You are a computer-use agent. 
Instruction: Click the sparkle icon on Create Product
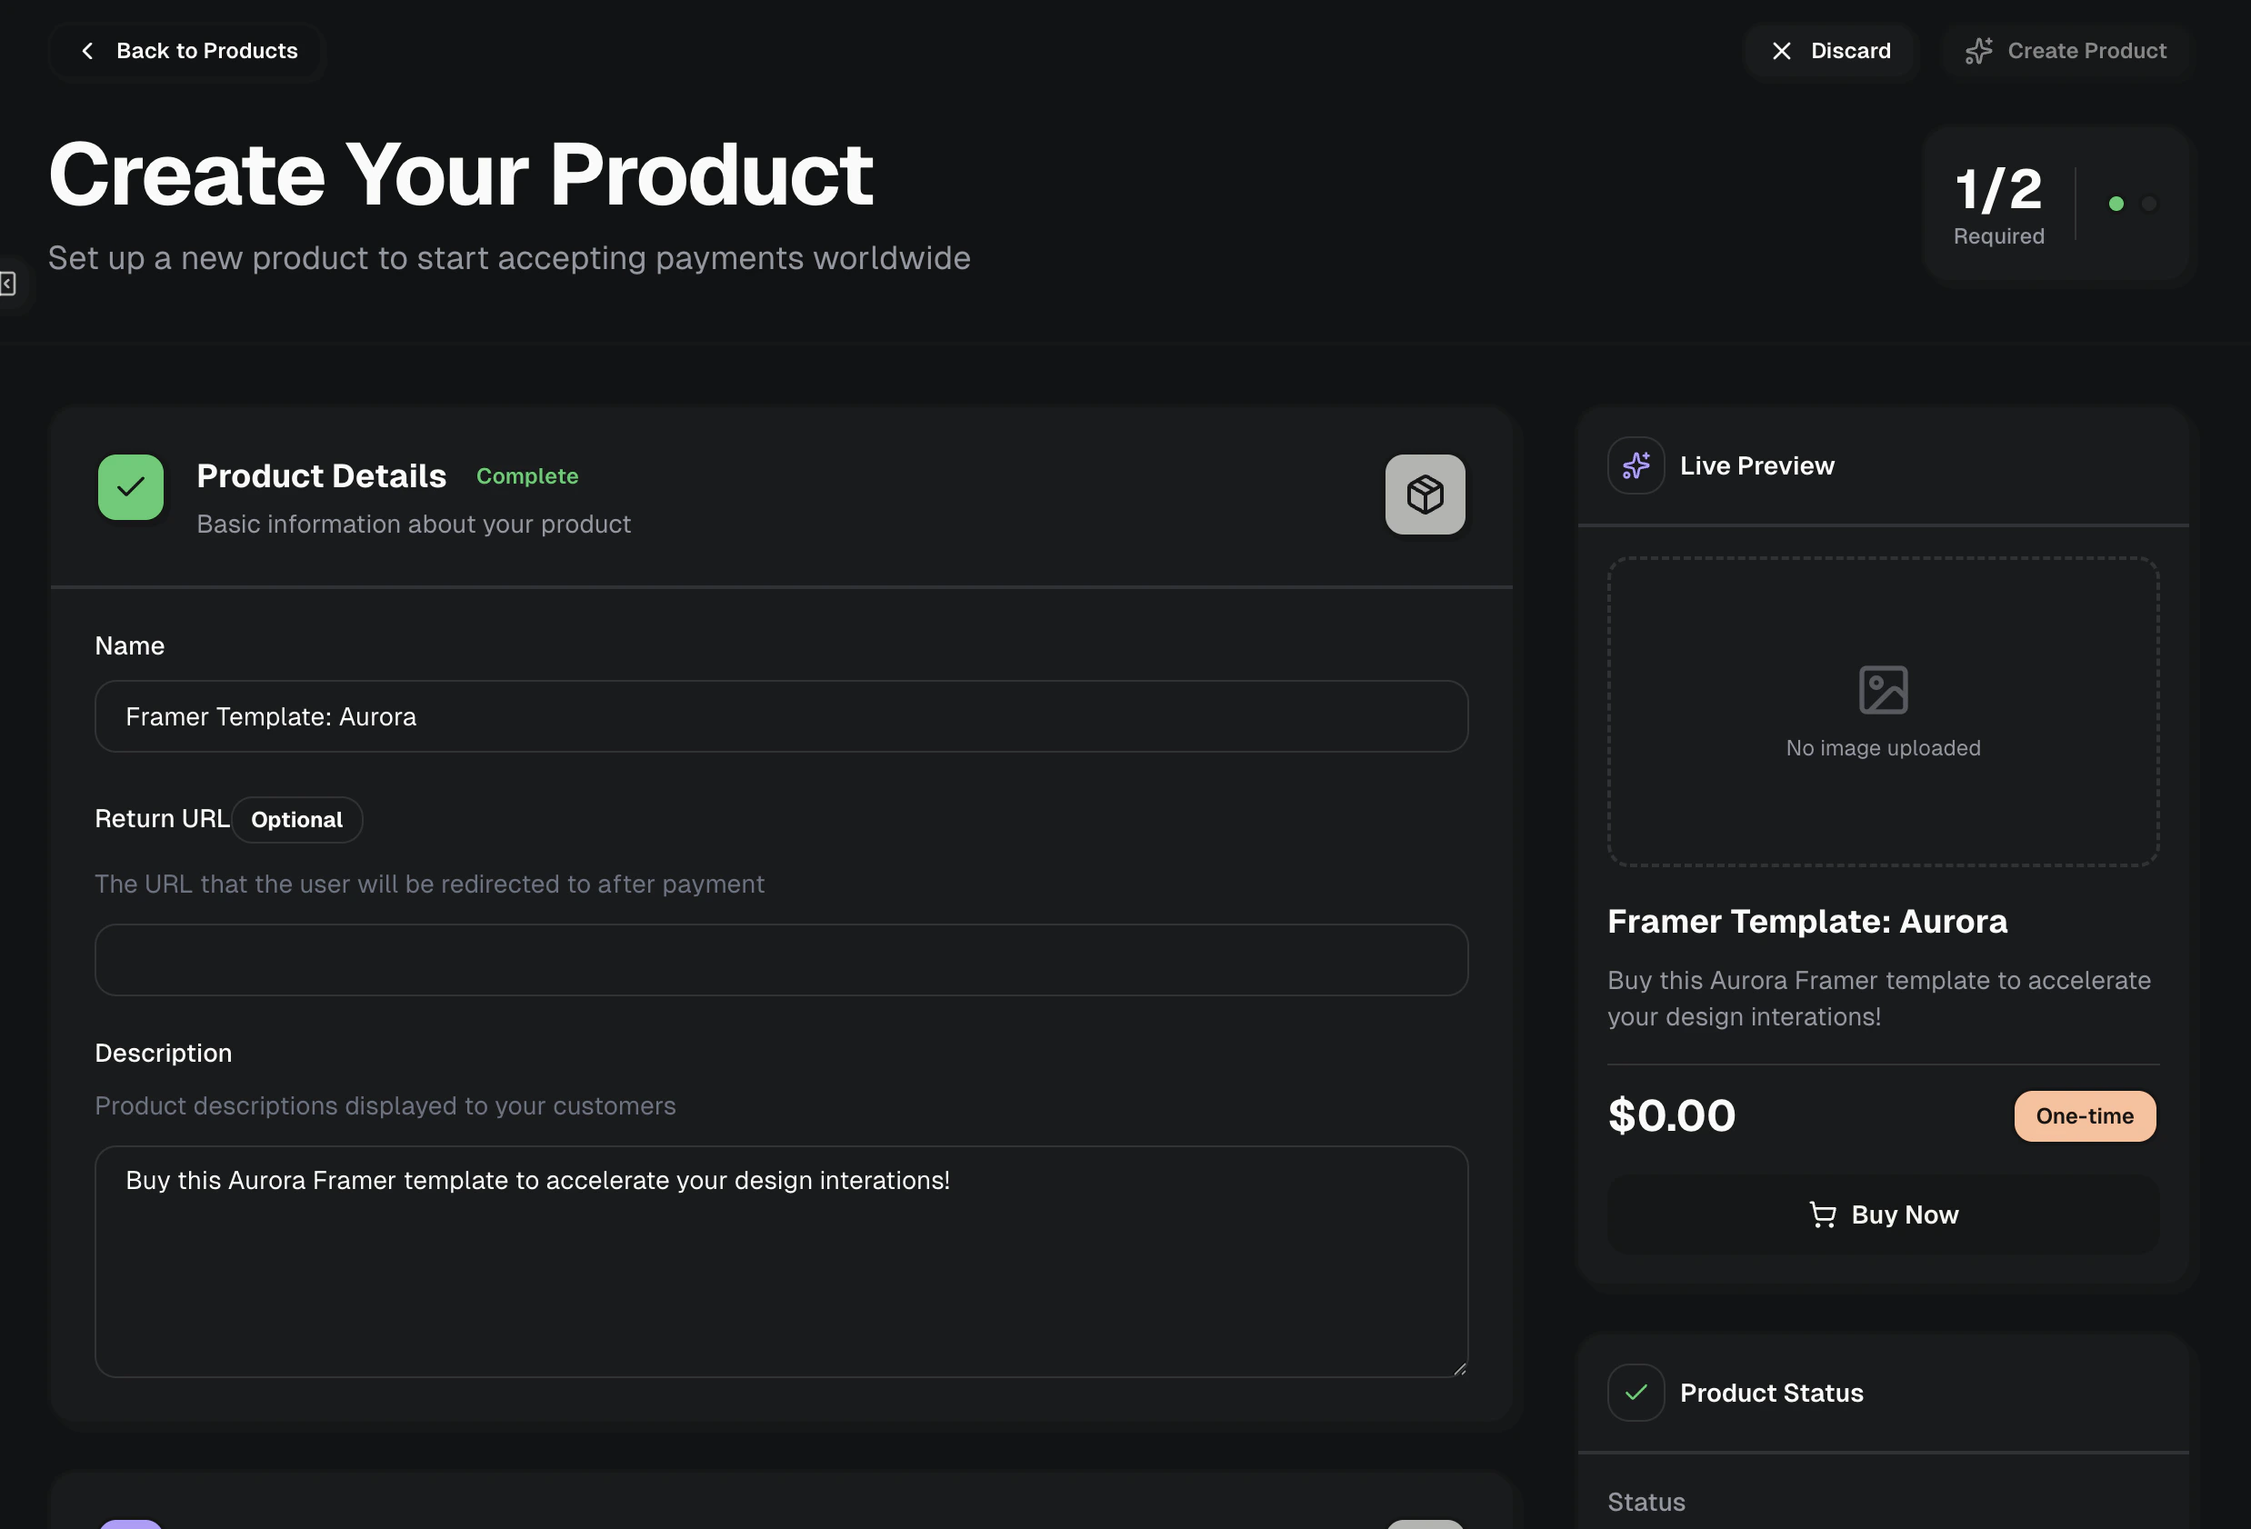(1978, 51)
